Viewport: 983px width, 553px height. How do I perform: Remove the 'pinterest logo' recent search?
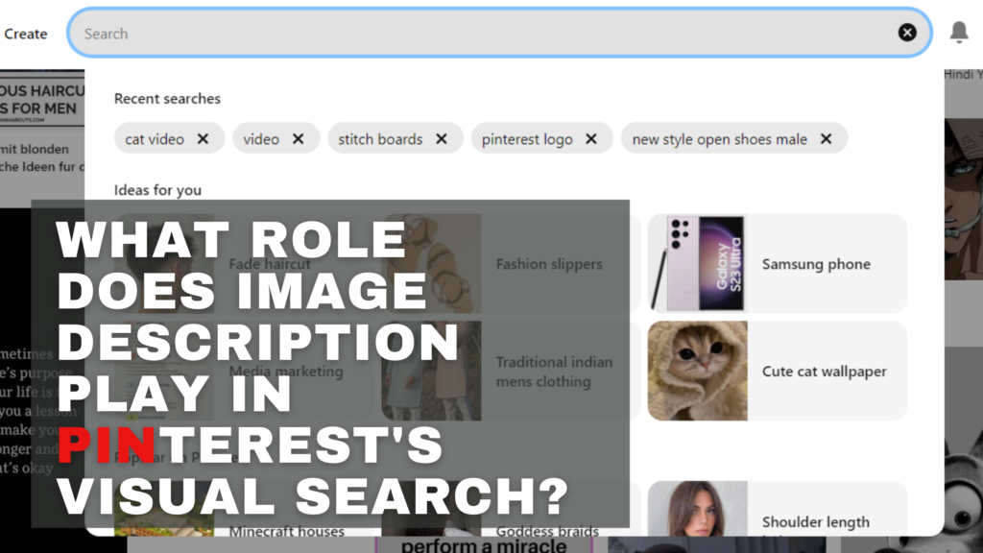pyautogui.click(x=591, y=139)
